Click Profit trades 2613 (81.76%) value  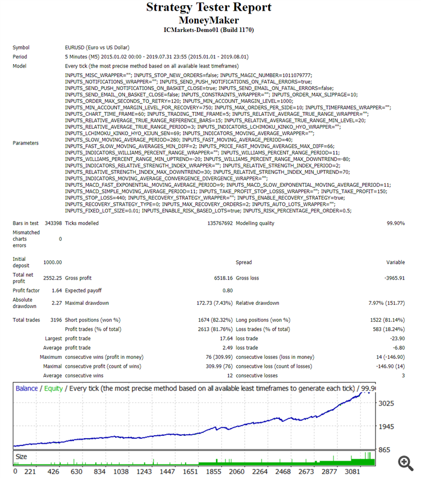click(216, 329)
